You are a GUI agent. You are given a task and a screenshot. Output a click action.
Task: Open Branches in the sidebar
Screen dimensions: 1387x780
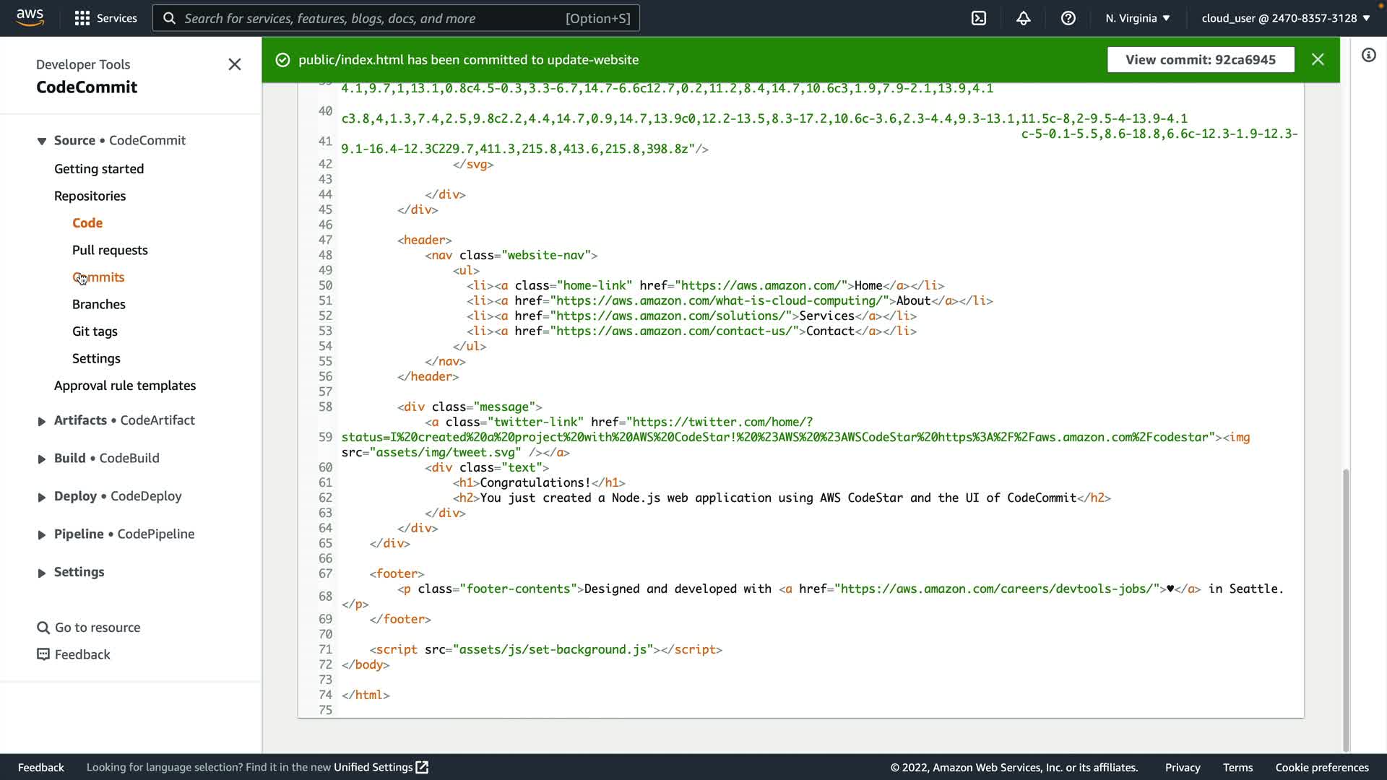[x=99, y=304]
